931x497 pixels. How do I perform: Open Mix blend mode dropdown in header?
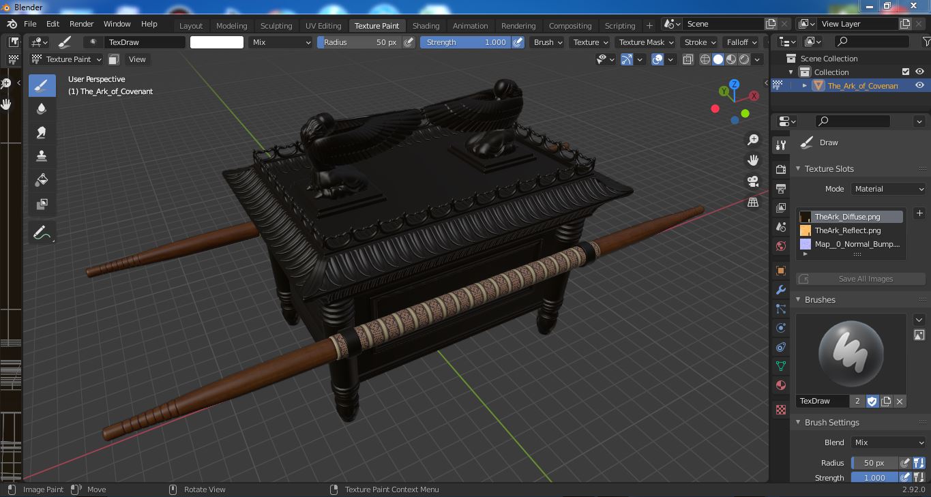point(280,42)
